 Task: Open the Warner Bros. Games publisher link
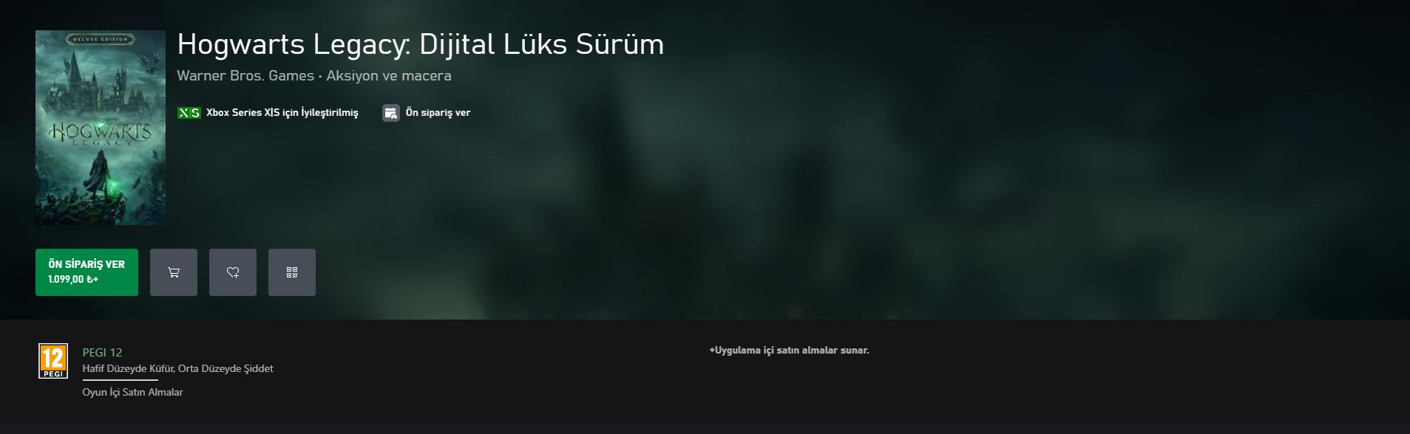point(245,76)
